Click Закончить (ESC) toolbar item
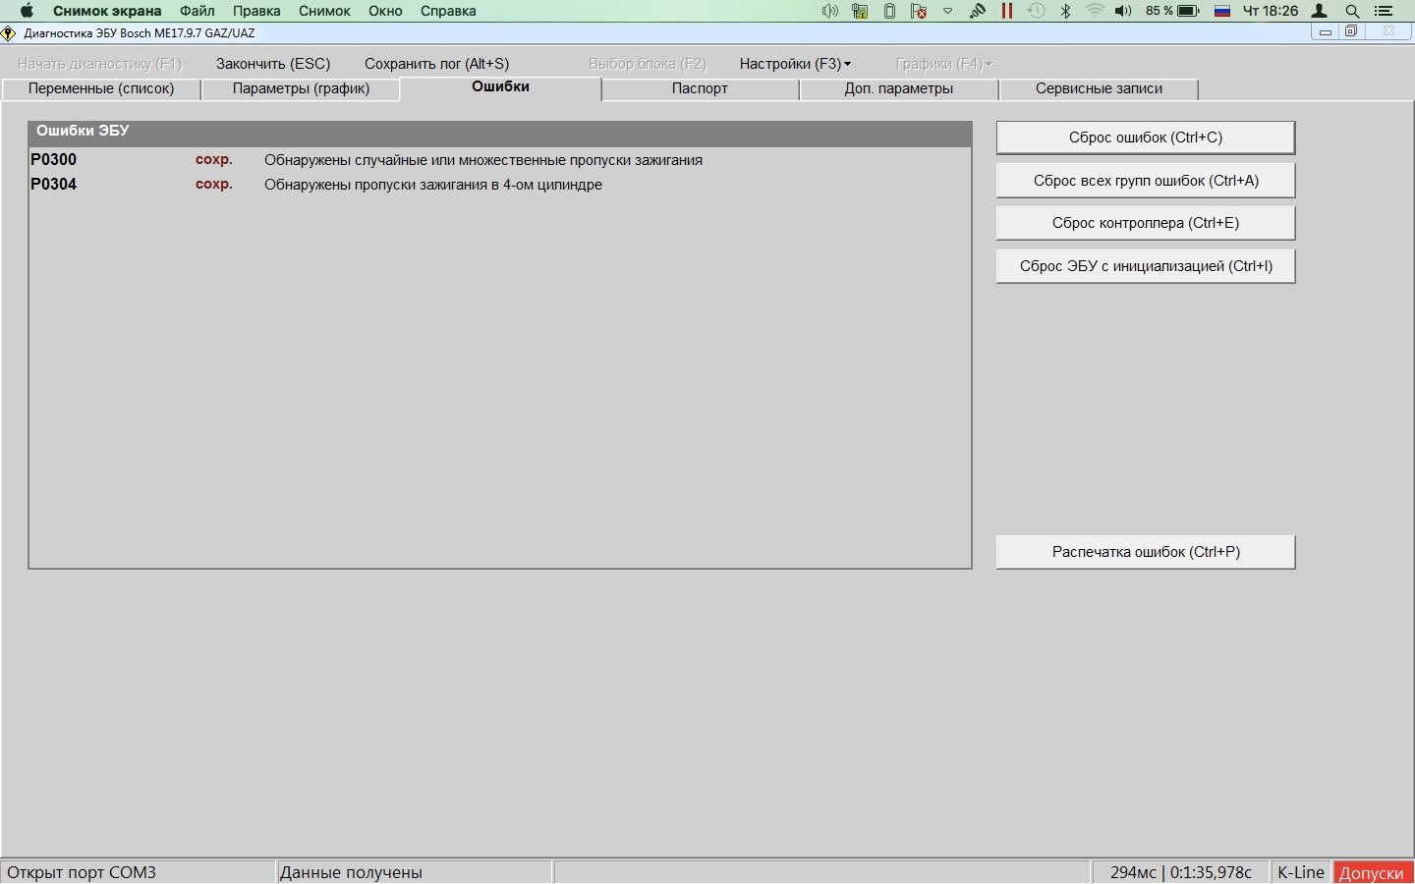The height and width of the screenshot is (884, 1415). click(x=273, y=64)
